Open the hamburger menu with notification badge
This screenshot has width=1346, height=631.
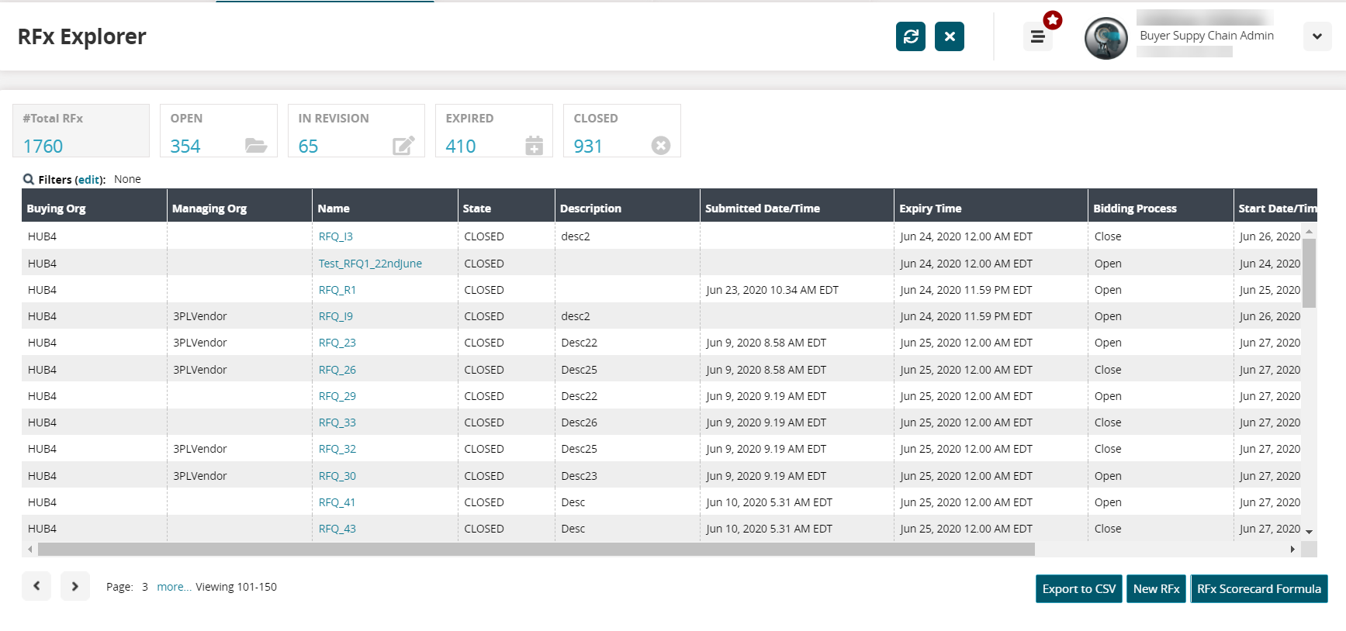click(x=1037, y=36)
